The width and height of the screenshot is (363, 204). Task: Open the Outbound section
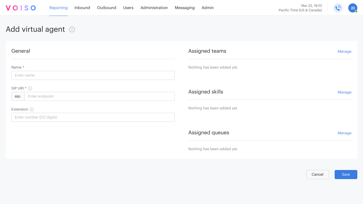[106, 8]
